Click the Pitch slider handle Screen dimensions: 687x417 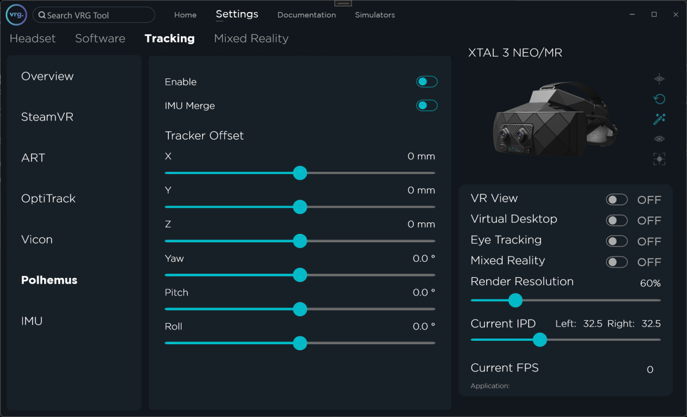tap(300, 309)
